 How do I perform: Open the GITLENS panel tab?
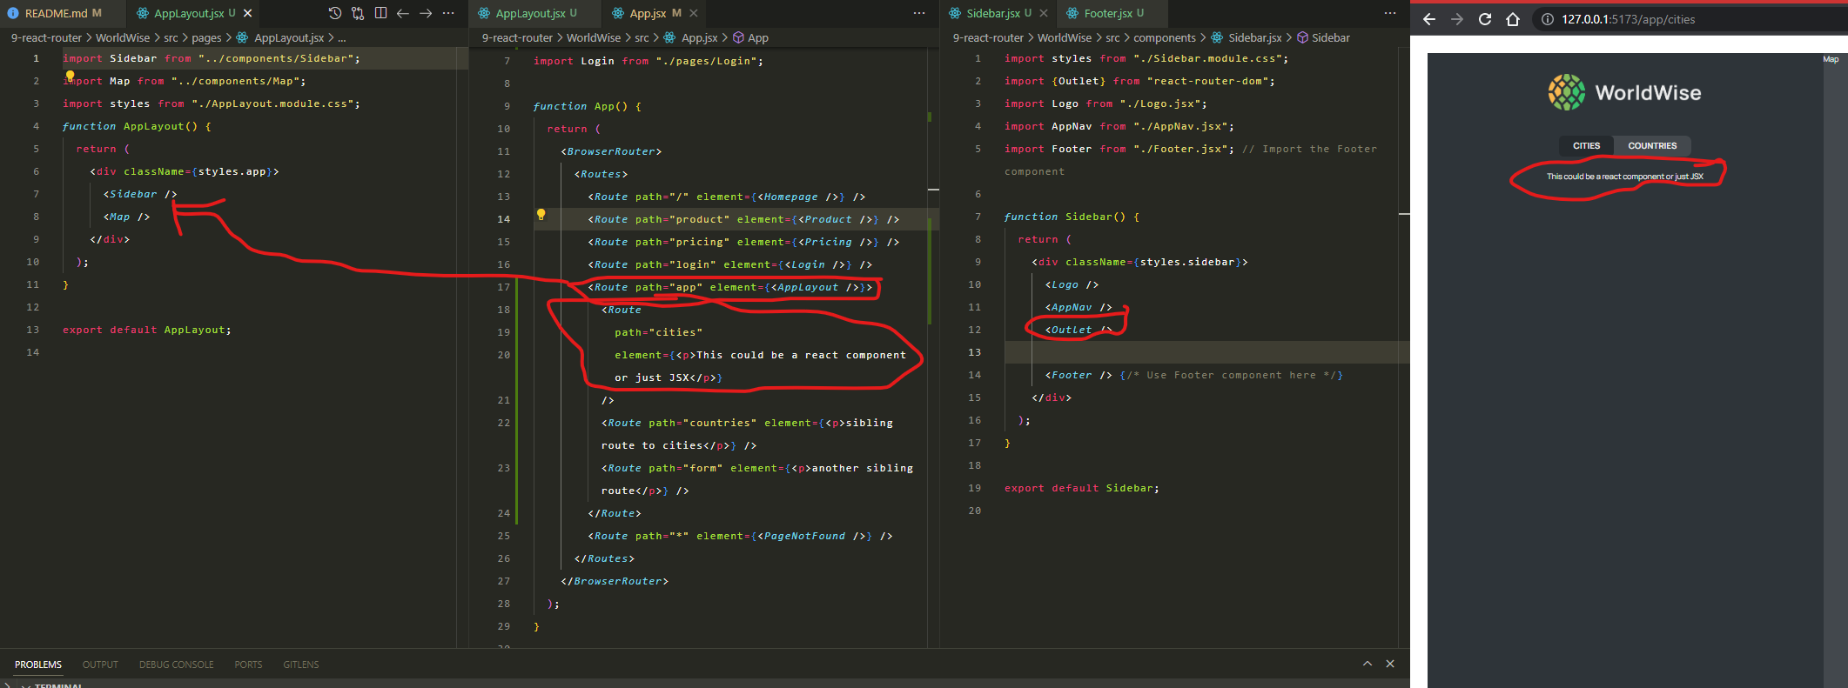tap(301, 665)
